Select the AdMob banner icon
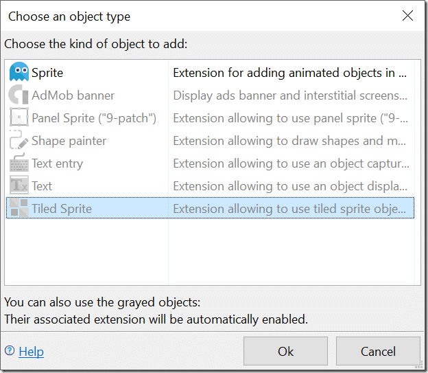The width and height of the screenshot is (428, 373). [19, 95]
